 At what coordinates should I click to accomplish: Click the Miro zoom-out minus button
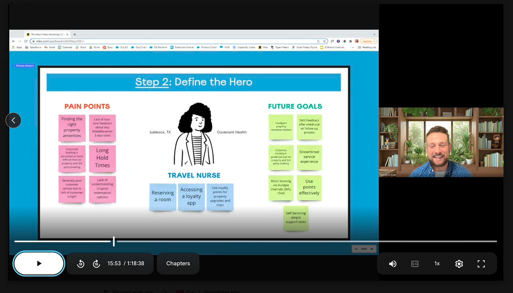356,249
